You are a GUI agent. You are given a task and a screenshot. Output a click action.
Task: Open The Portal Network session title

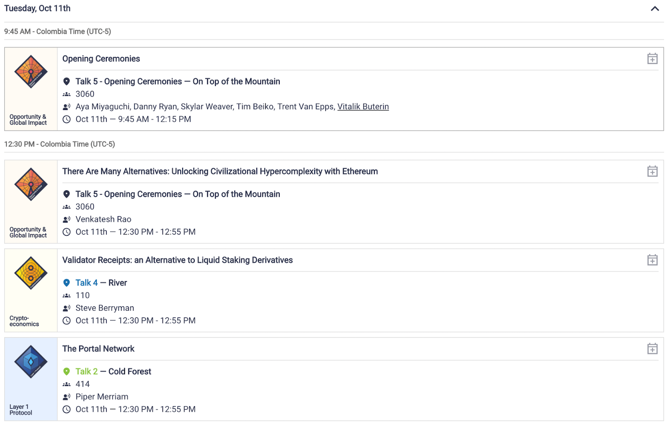point(98,349)
